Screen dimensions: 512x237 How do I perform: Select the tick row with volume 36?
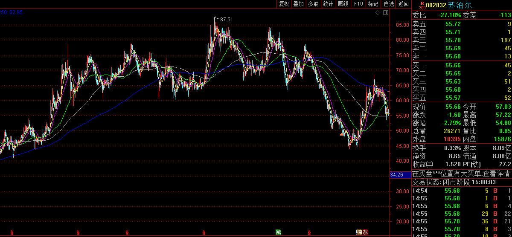462,221
